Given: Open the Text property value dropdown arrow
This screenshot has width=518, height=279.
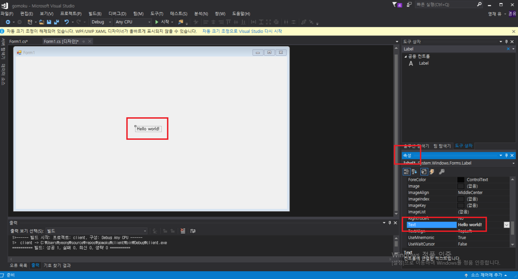Looking at the screenshot, I should pyautogui.click(x=506, y=225).
